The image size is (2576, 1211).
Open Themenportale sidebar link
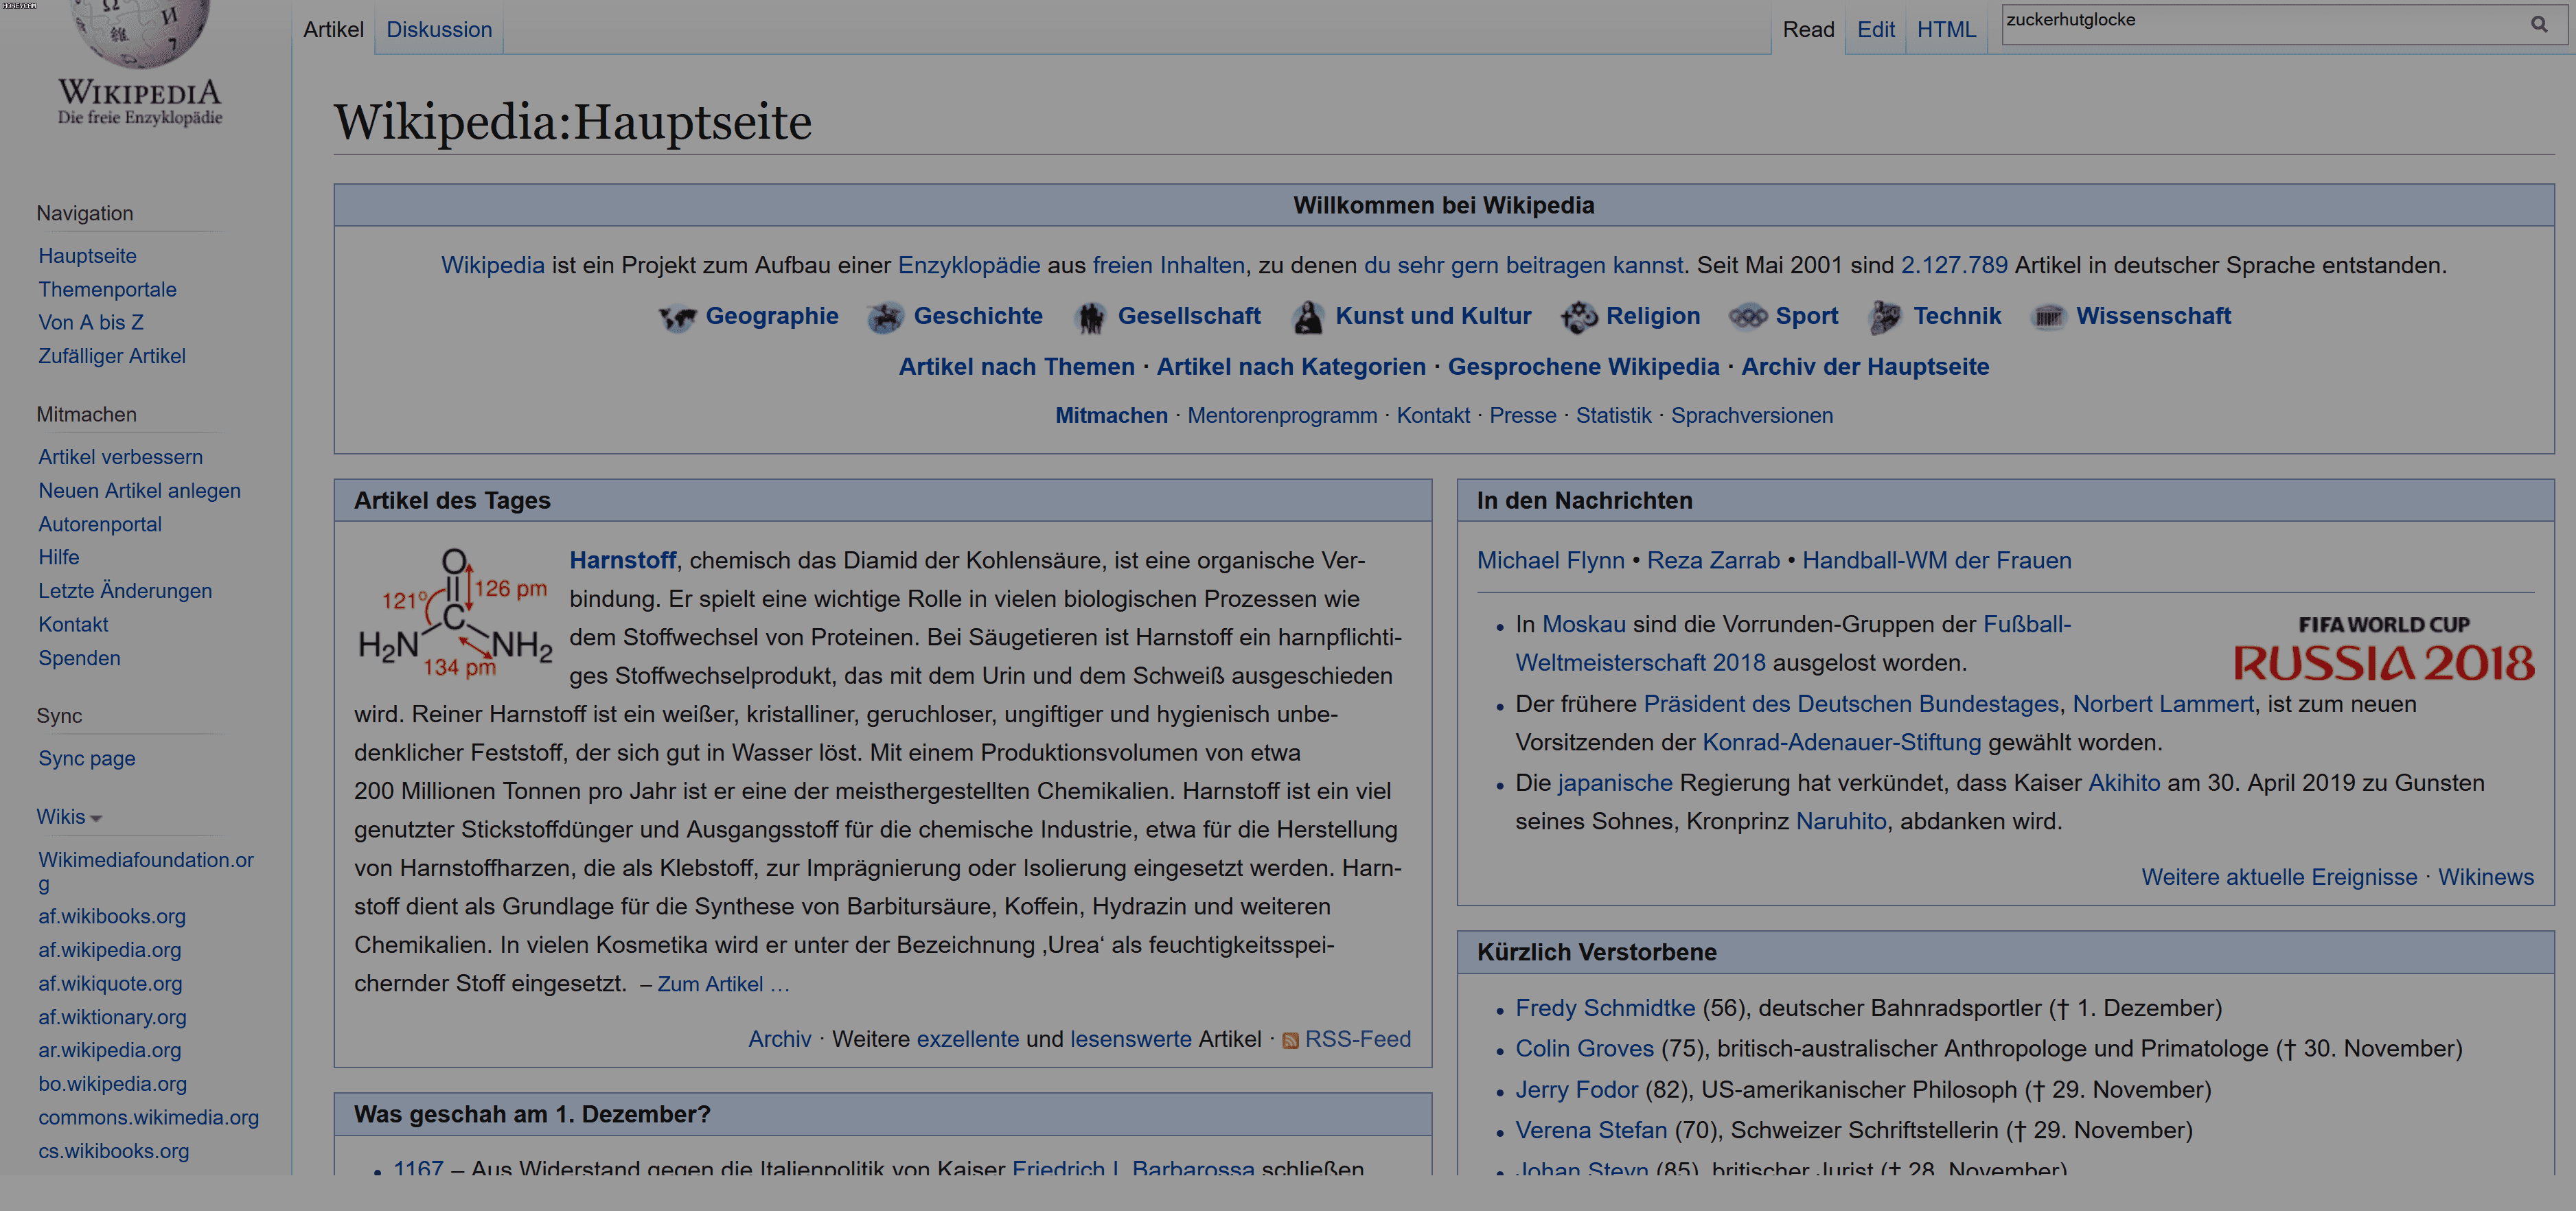[x=107, y=290]
